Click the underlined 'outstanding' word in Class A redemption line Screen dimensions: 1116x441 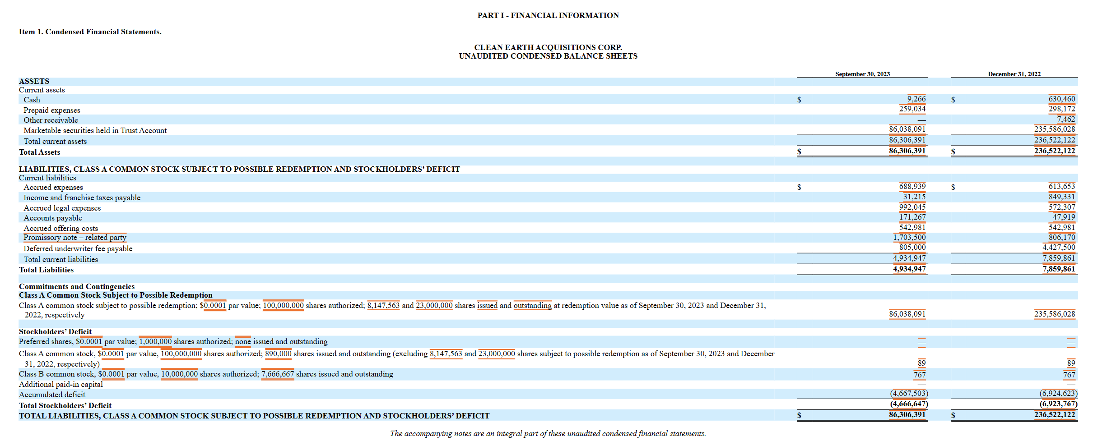point(532,305)
